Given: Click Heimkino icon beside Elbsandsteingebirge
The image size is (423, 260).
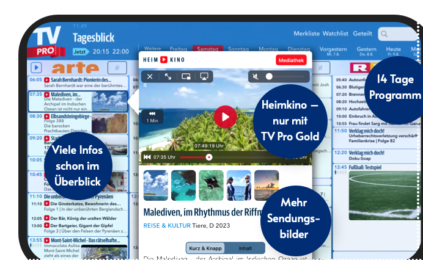Looking at the screenshot, I should [47, 117].
